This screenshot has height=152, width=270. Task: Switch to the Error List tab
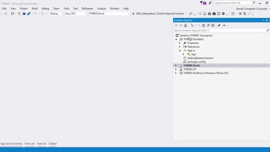30,144
